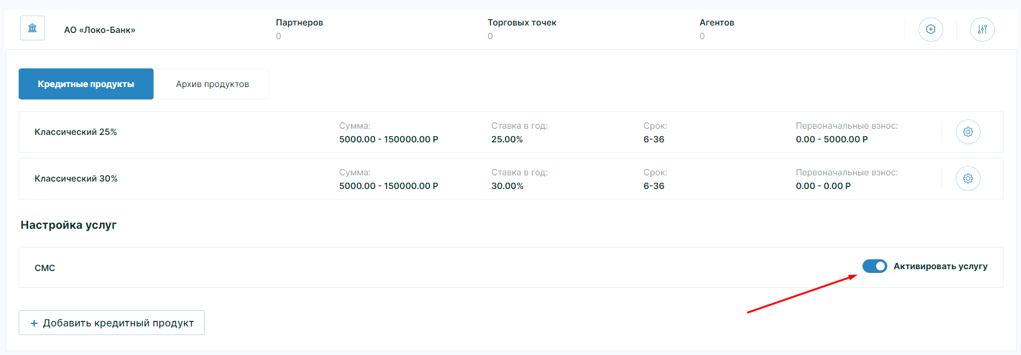Open the Архив продуктов tab
This screenshot has height=355, width=1021.
[x=212, y=84]
